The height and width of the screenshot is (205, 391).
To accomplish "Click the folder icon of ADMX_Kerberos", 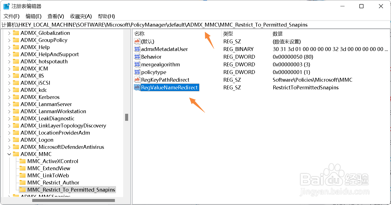I will (16, 97).
